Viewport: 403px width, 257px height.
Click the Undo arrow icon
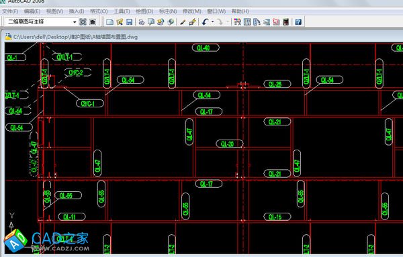tap(205, 22)
